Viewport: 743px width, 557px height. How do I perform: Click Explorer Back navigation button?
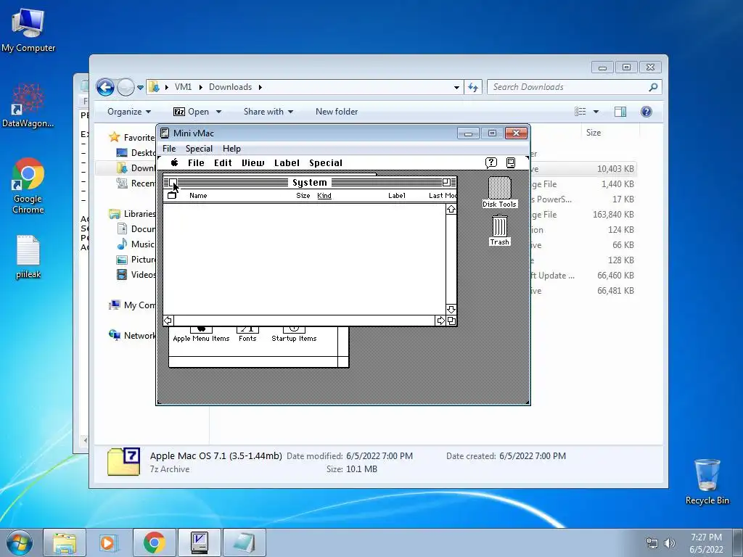tap(105, 87)
